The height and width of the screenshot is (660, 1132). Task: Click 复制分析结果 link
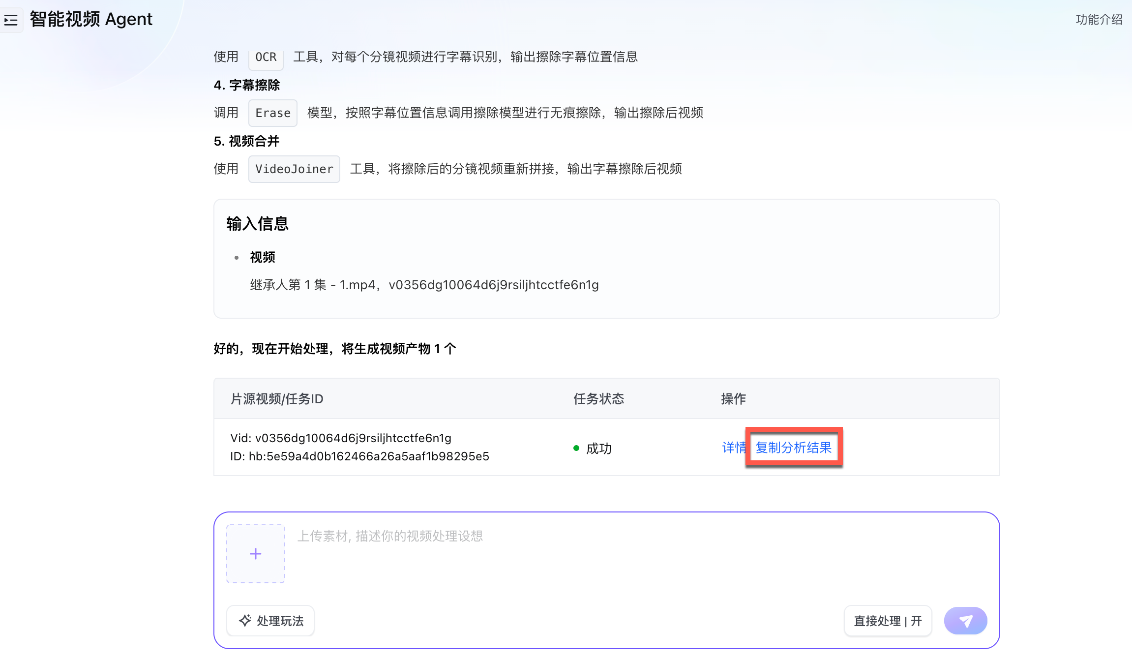click(x=793, y=448)
